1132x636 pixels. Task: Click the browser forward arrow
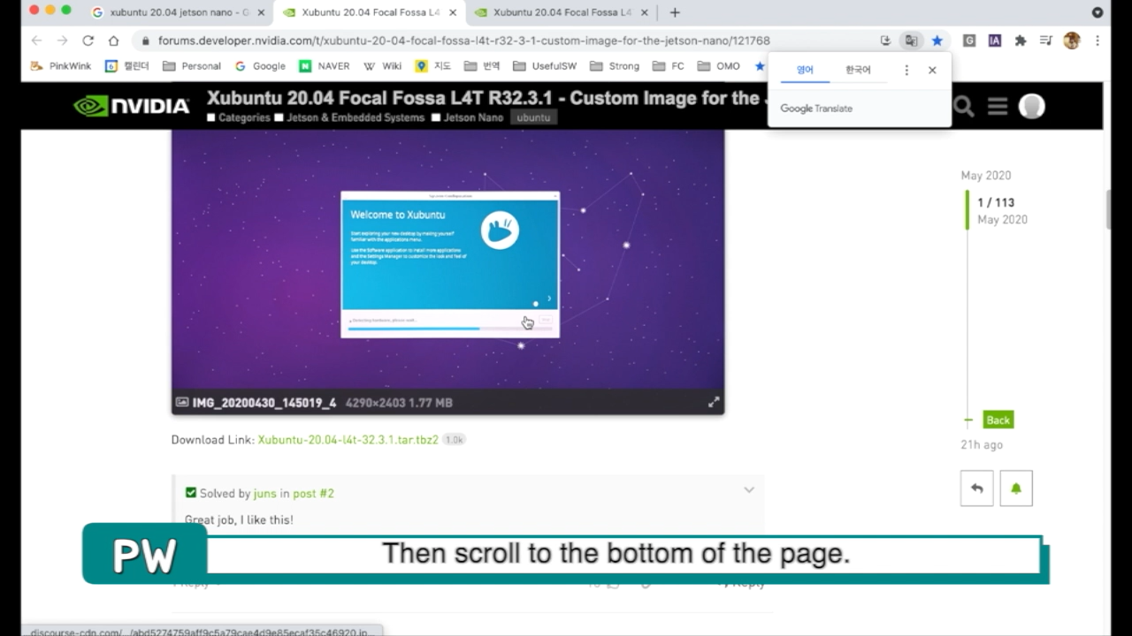tap(62, 41)
